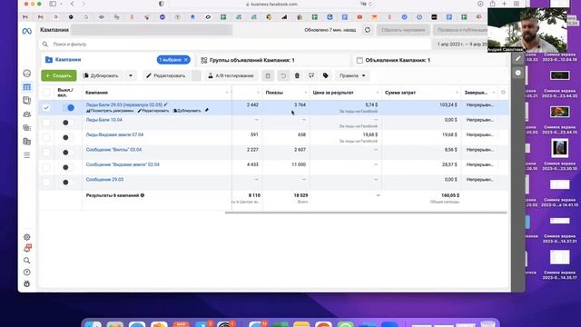Open the dropdown arrow next to Дублировать
This screenshot has height=327, width=581.
pyautogui.click(x=131, y=75)
